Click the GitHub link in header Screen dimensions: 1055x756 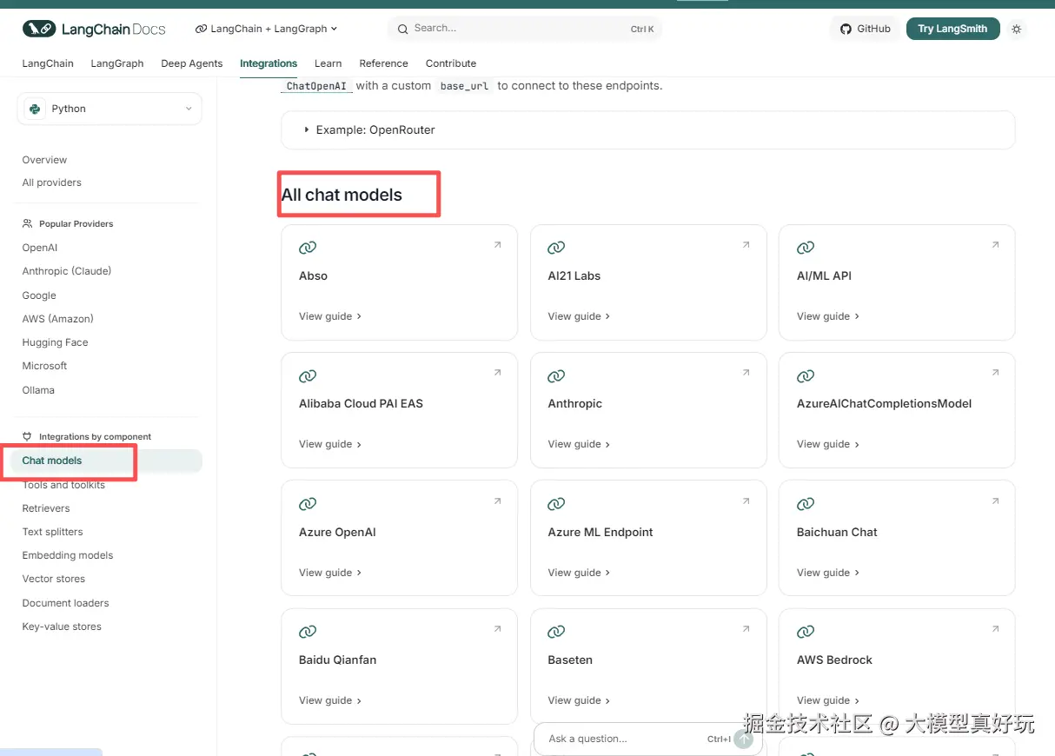point(865,29)
